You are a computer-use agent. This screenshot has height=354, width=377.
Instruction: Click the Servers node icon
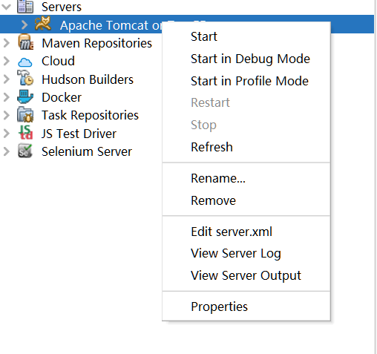point(25,7)
